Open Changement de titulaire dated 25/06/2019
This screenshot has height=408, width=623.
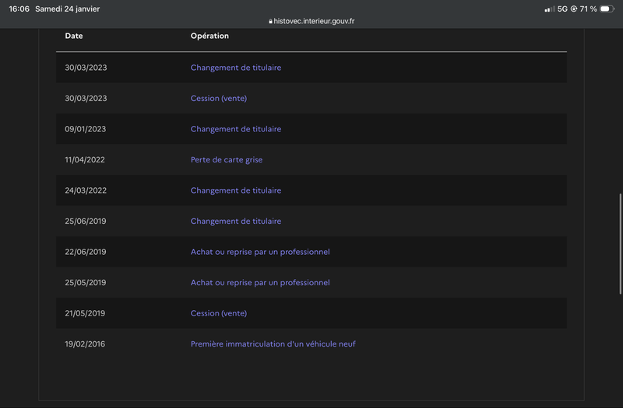click(236, 221)
